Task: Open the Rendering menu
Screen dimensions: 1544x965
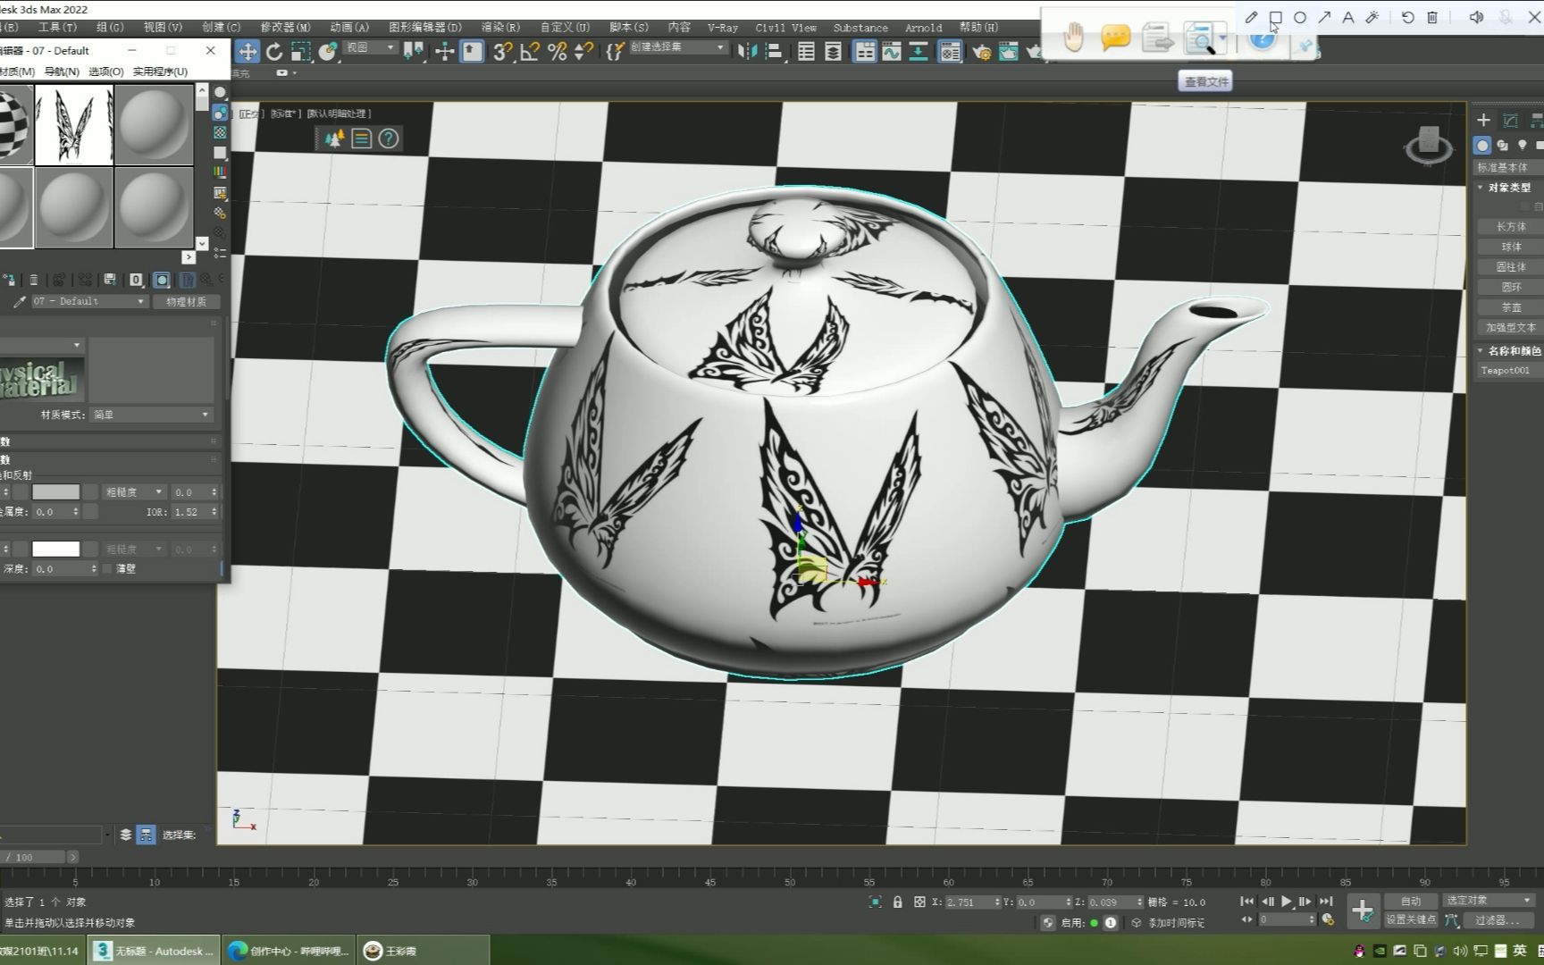Action: pos(500,28)
